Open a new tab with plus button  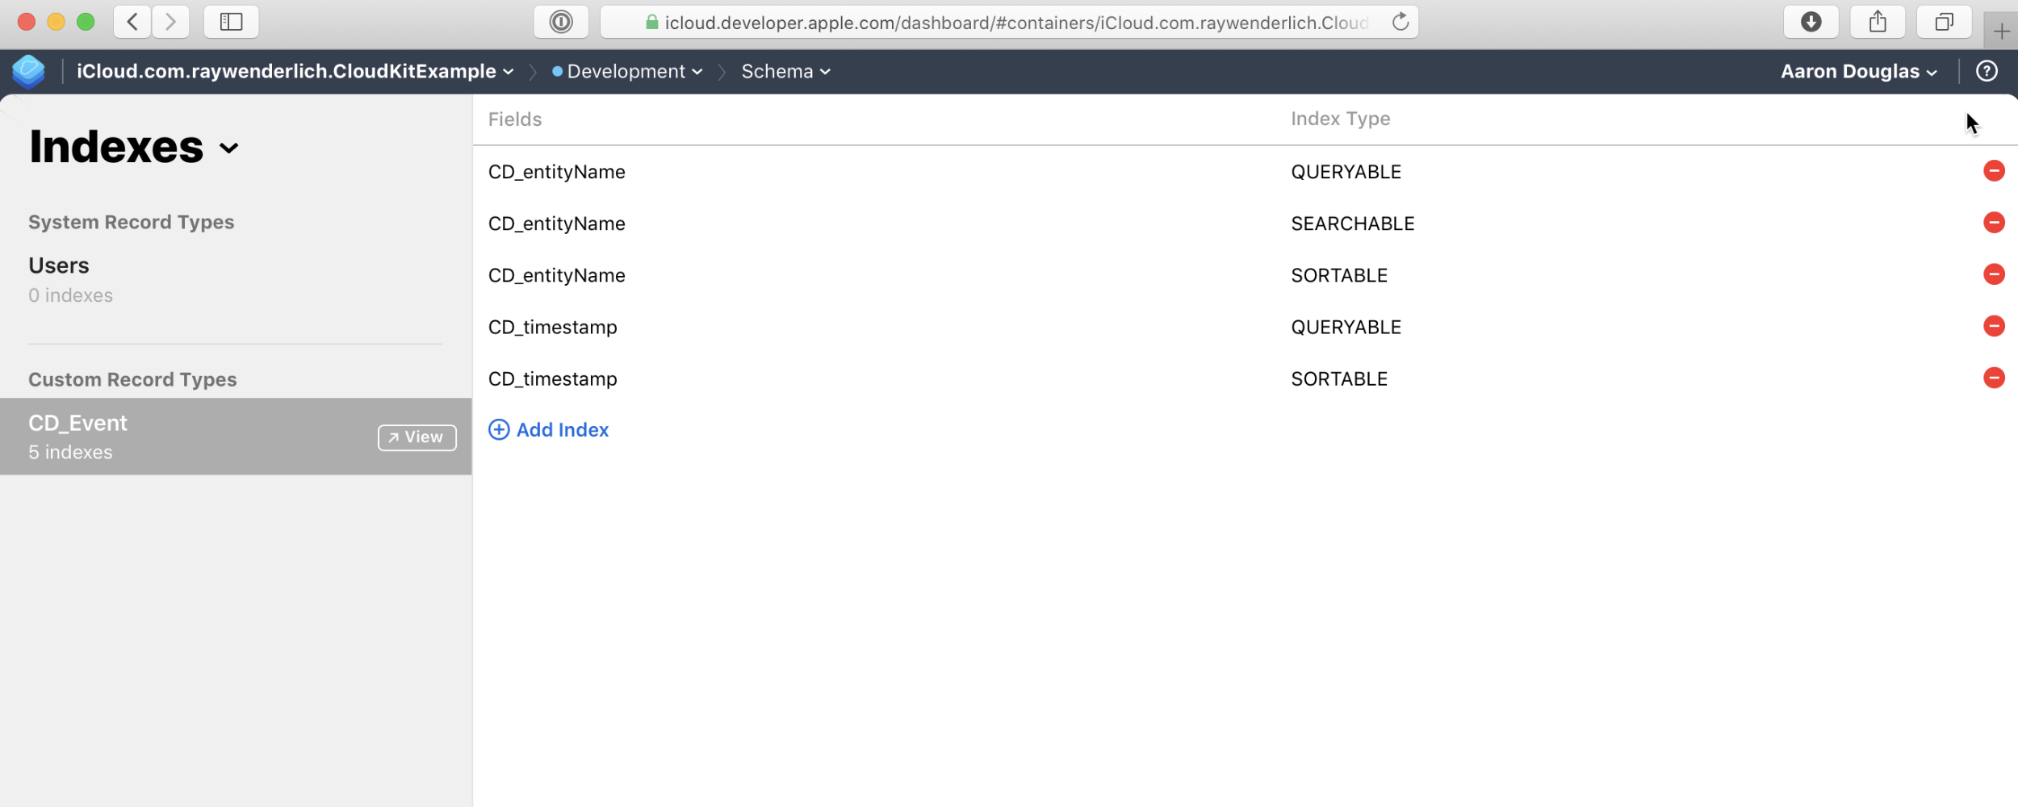(x=2001, y=31)
